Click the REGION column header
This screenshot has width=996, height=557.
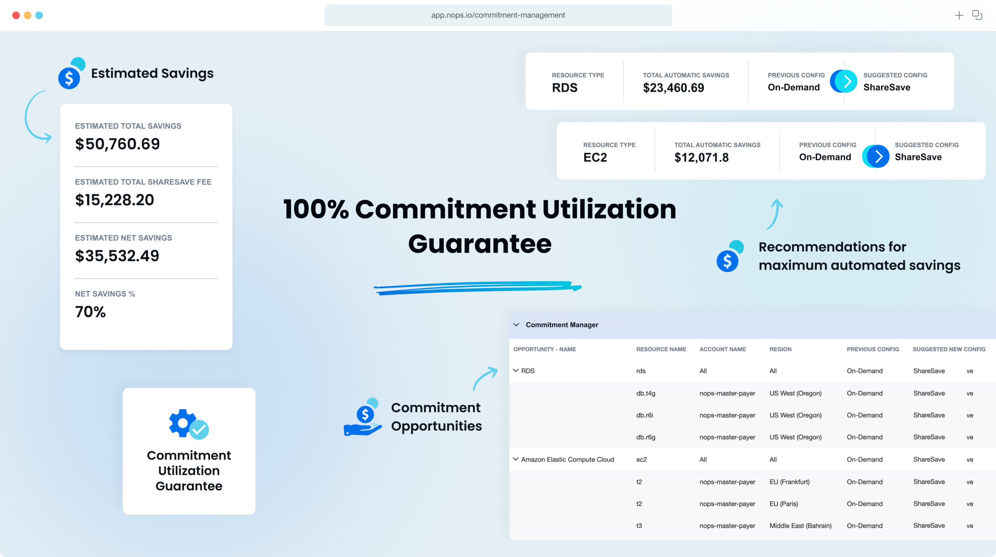click(x=781, y=349)
